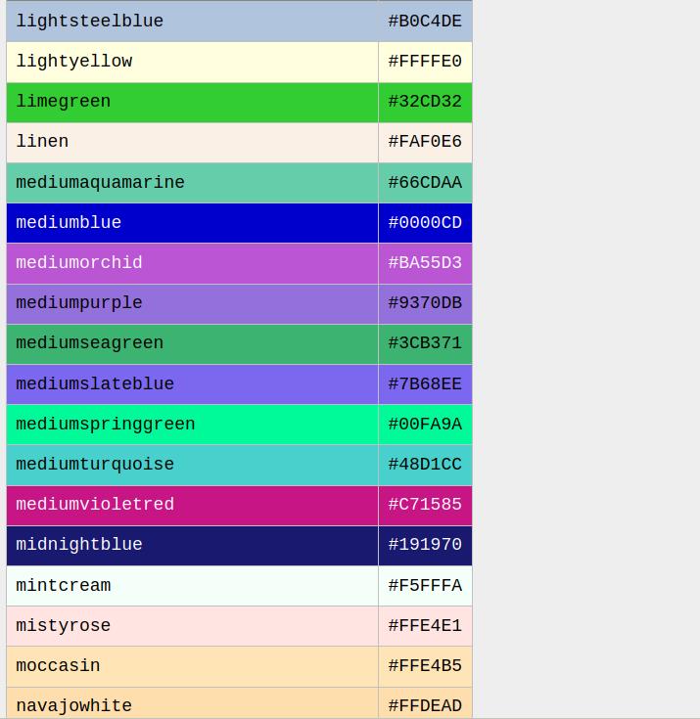Click the mintcream color name

(64, 586)
